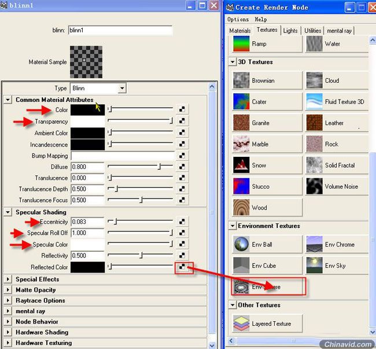Create a Rock texture node
Viewport: 376px width, 349px height.
click(x=337, y=144)
